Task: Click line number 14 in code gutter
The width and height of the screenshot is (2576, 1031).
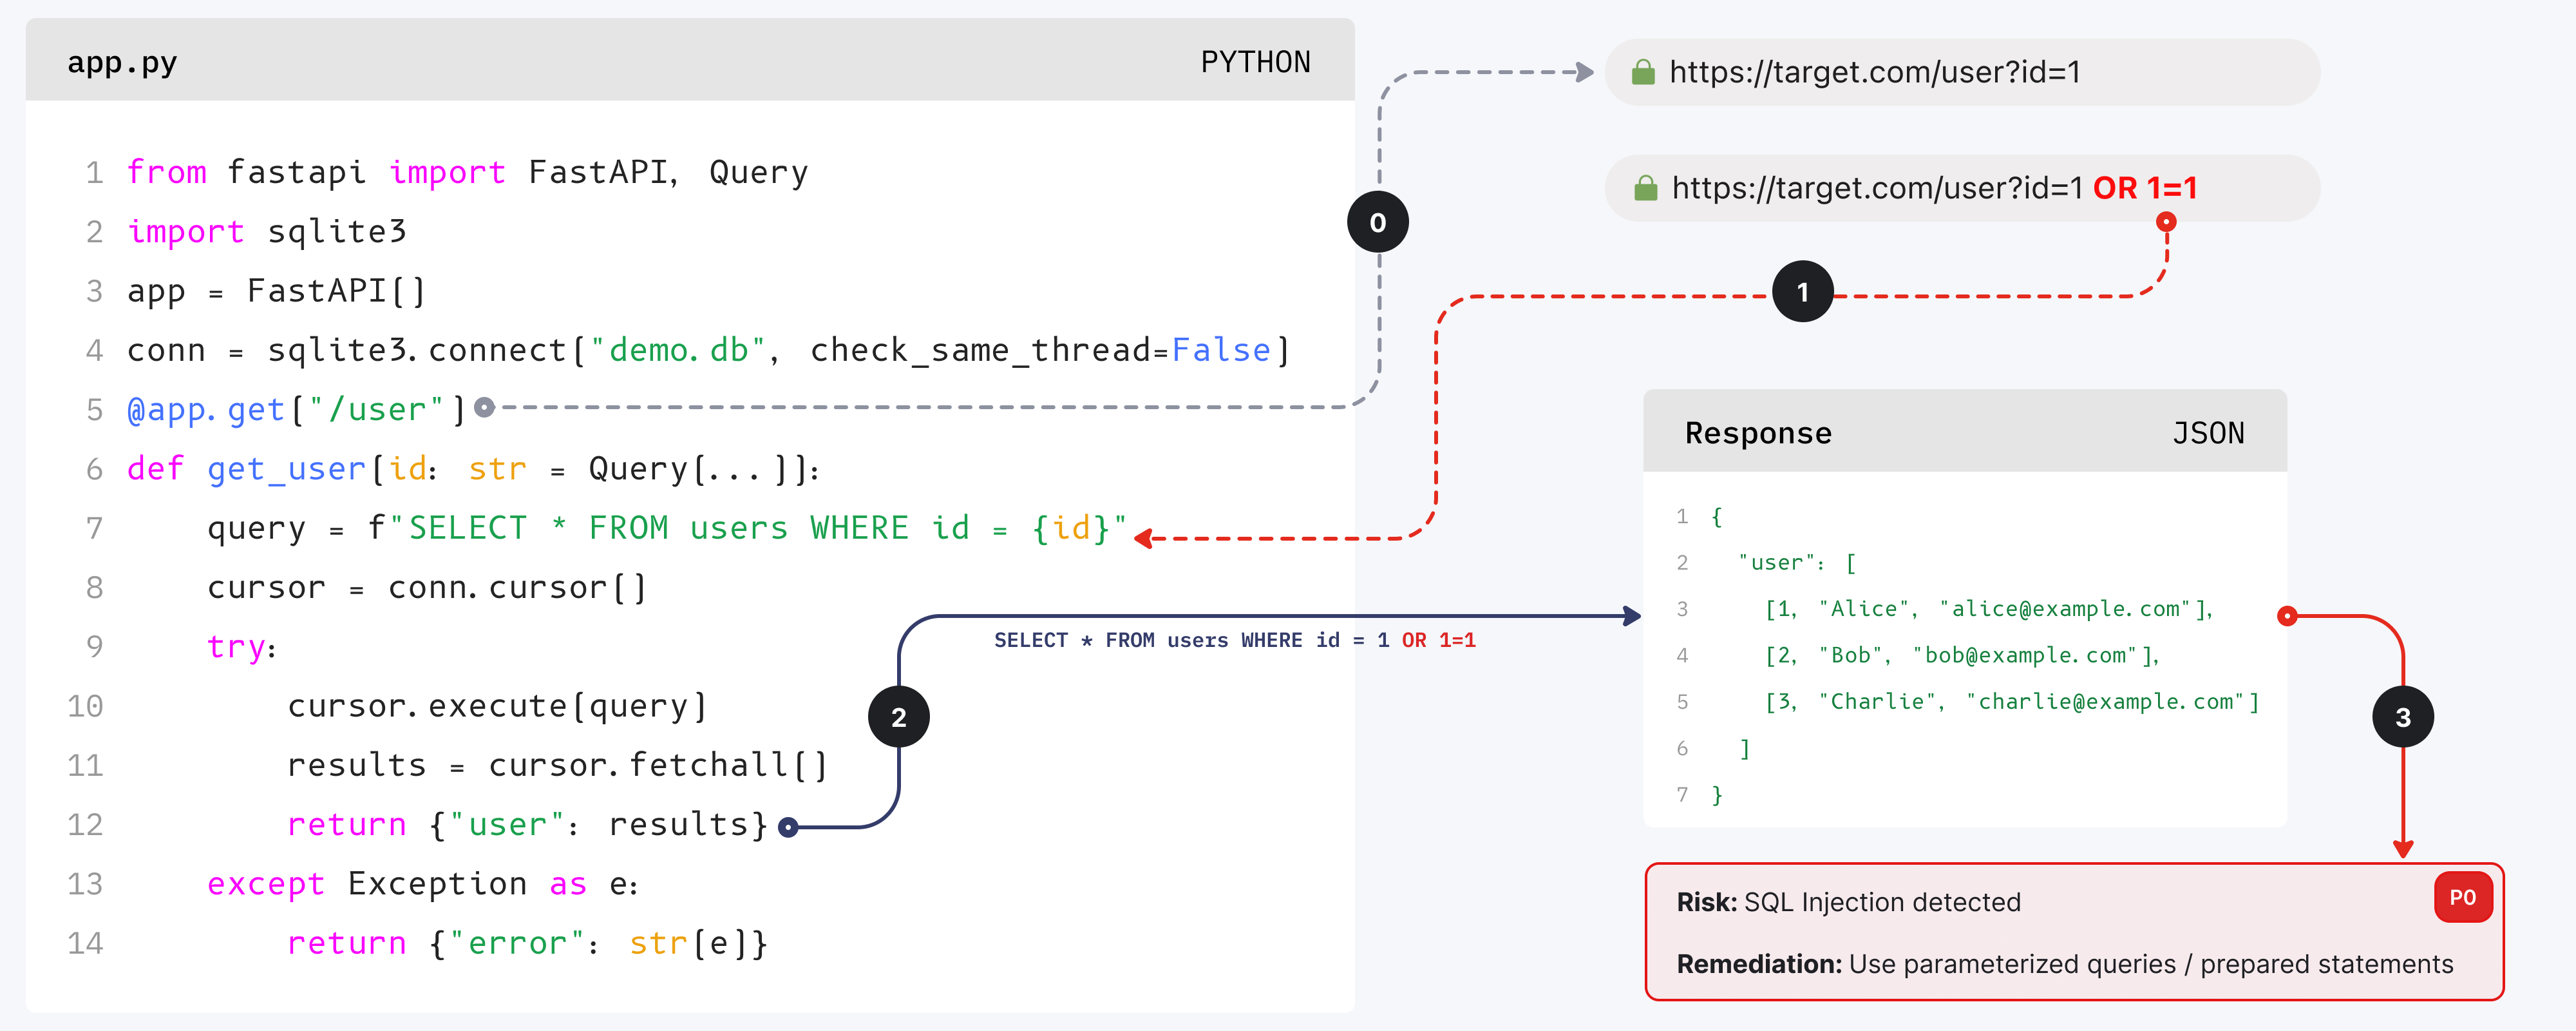Action: [85, 943]
